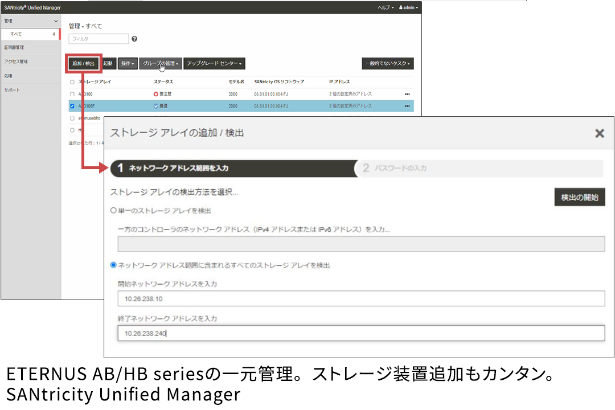Check the box for the 要注意 row
The width and height of the screenshot is (615, 410).
pyautogui.click(x=72, y=94)
